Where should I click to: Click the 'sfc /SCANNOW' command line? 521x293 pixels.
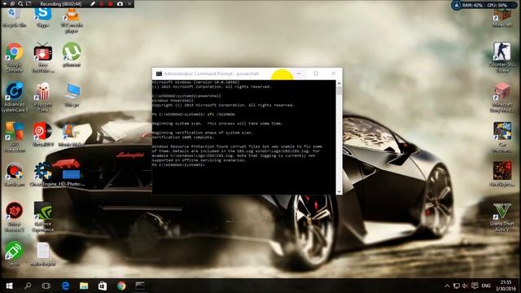(221, 114)
